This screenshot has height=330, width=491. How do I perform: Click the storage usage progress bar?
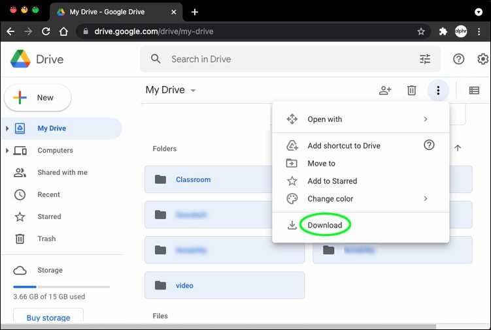[x=61, y=286]
